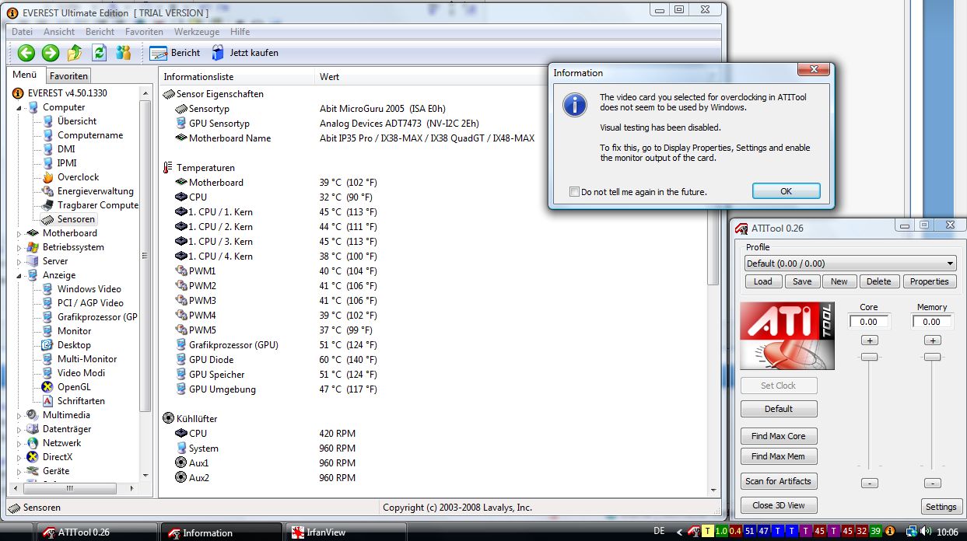The width and height of the screenshot is (967, 541).
Task: Expand the Datenträger tree node
Action: [19, 429]
